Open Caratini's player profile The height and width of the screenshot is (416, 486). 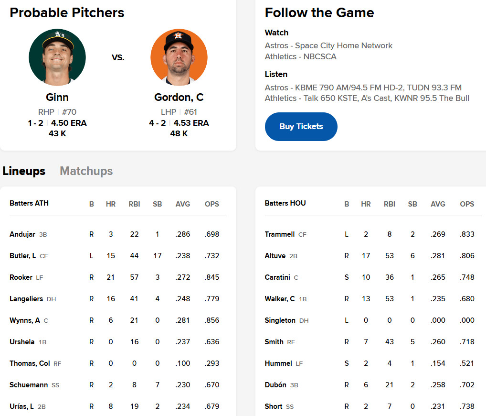point(278,277)
